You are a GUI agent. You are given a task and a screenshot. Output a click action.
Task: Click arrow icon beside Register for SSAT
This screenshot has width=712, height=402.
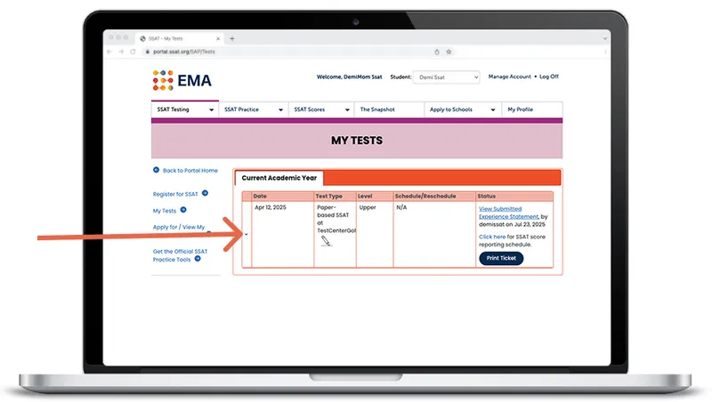tap(205, 193)
